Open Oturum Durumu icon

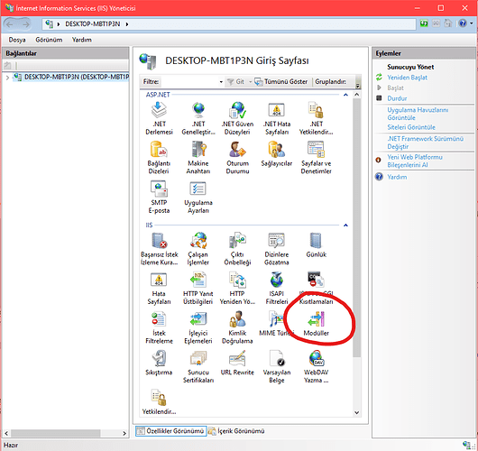[237, 158]
